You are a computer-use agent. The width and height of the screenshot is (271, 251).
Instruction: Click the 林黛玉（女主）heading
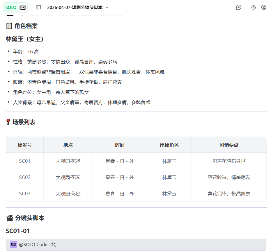pyautogui.click(x=25, y=39)
